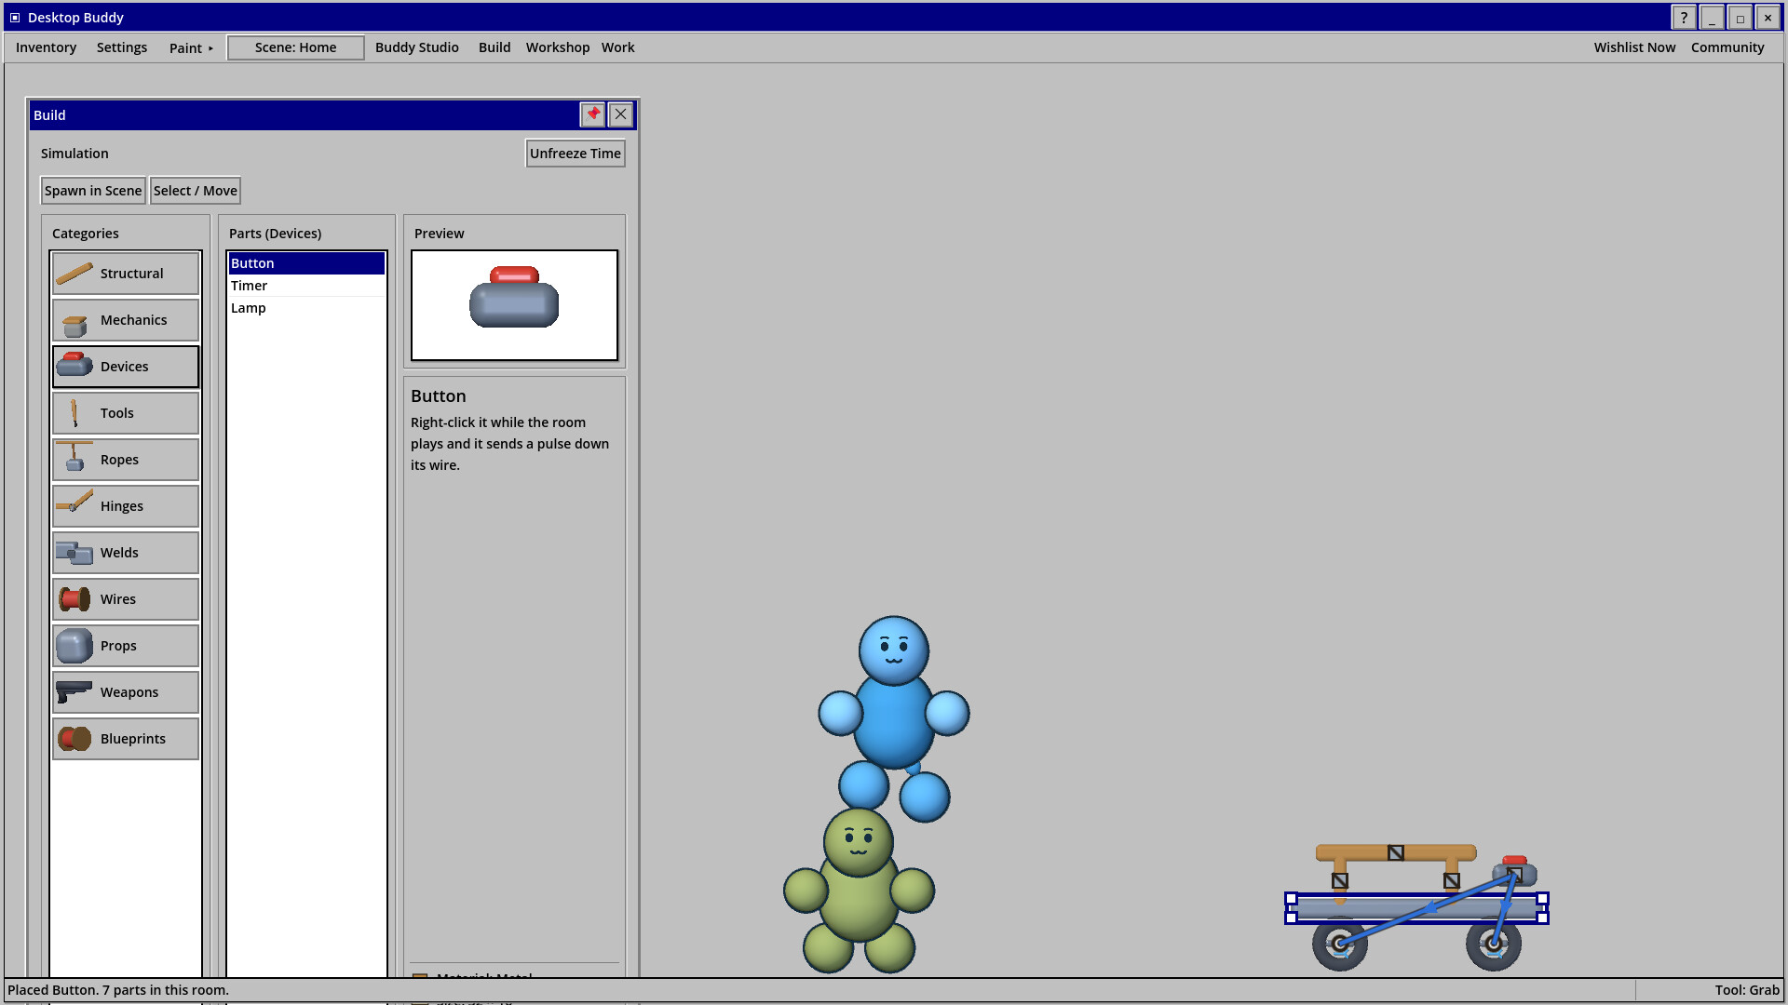
Task: Open the Wires category
Action: coord(126,599)
